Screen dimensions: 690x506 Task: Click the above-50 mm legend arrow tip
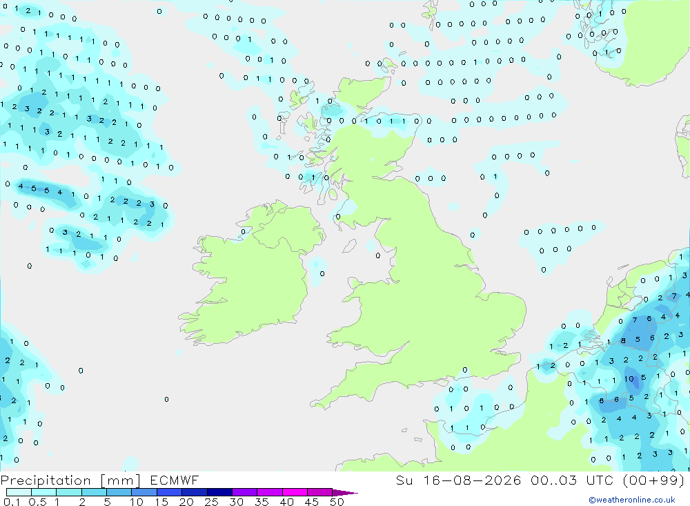(345, 493)
